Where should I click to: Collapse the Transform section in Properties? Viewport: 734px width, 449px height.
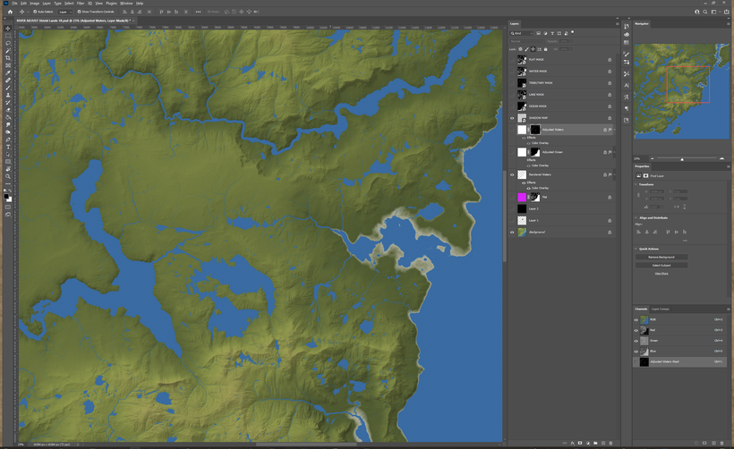tap(636, 186)
